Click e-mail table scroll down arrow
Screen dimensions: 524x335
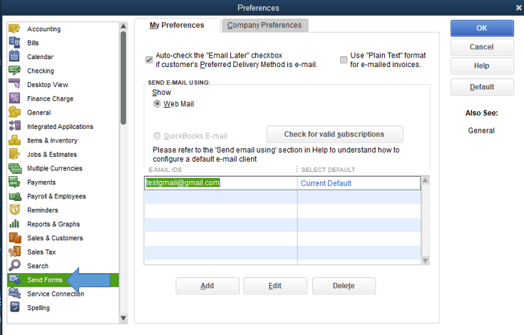tap(426, 261)
